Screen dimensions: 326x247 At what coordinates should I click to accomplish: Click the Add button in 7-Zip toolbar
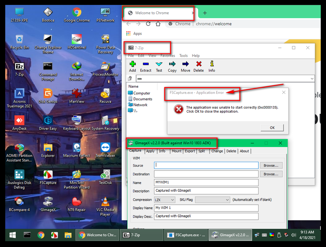coord(132,67)
